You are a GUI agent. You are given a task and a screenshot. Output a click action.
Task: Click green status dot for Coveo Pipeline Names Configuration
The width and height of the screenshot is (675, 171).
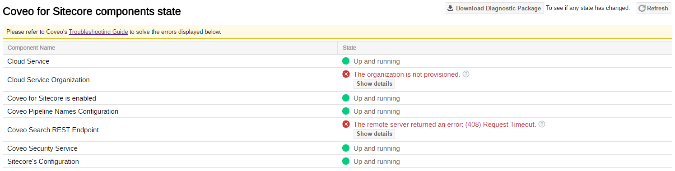pos(346,111)
